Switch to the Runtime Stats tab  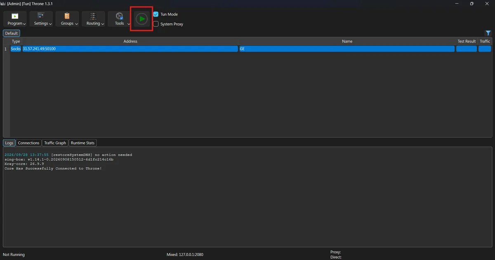[82, 143]
